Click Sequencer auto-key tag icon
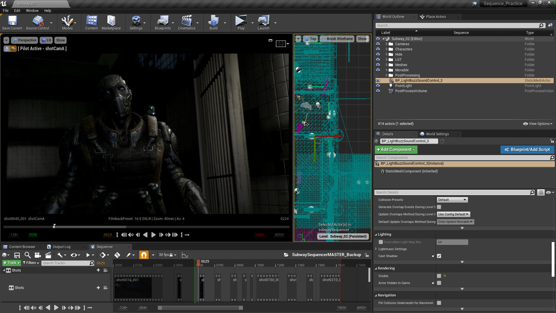 tap(117, 255)
